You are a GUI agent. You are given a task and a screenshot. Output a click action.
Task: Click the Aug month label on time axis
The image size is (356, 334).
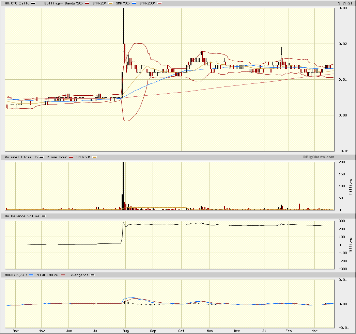126,331
